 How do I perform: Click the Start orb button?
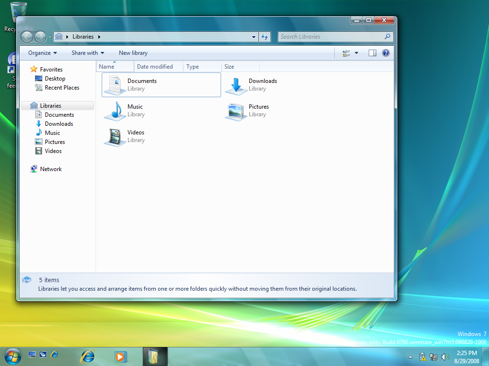point(12,356)
